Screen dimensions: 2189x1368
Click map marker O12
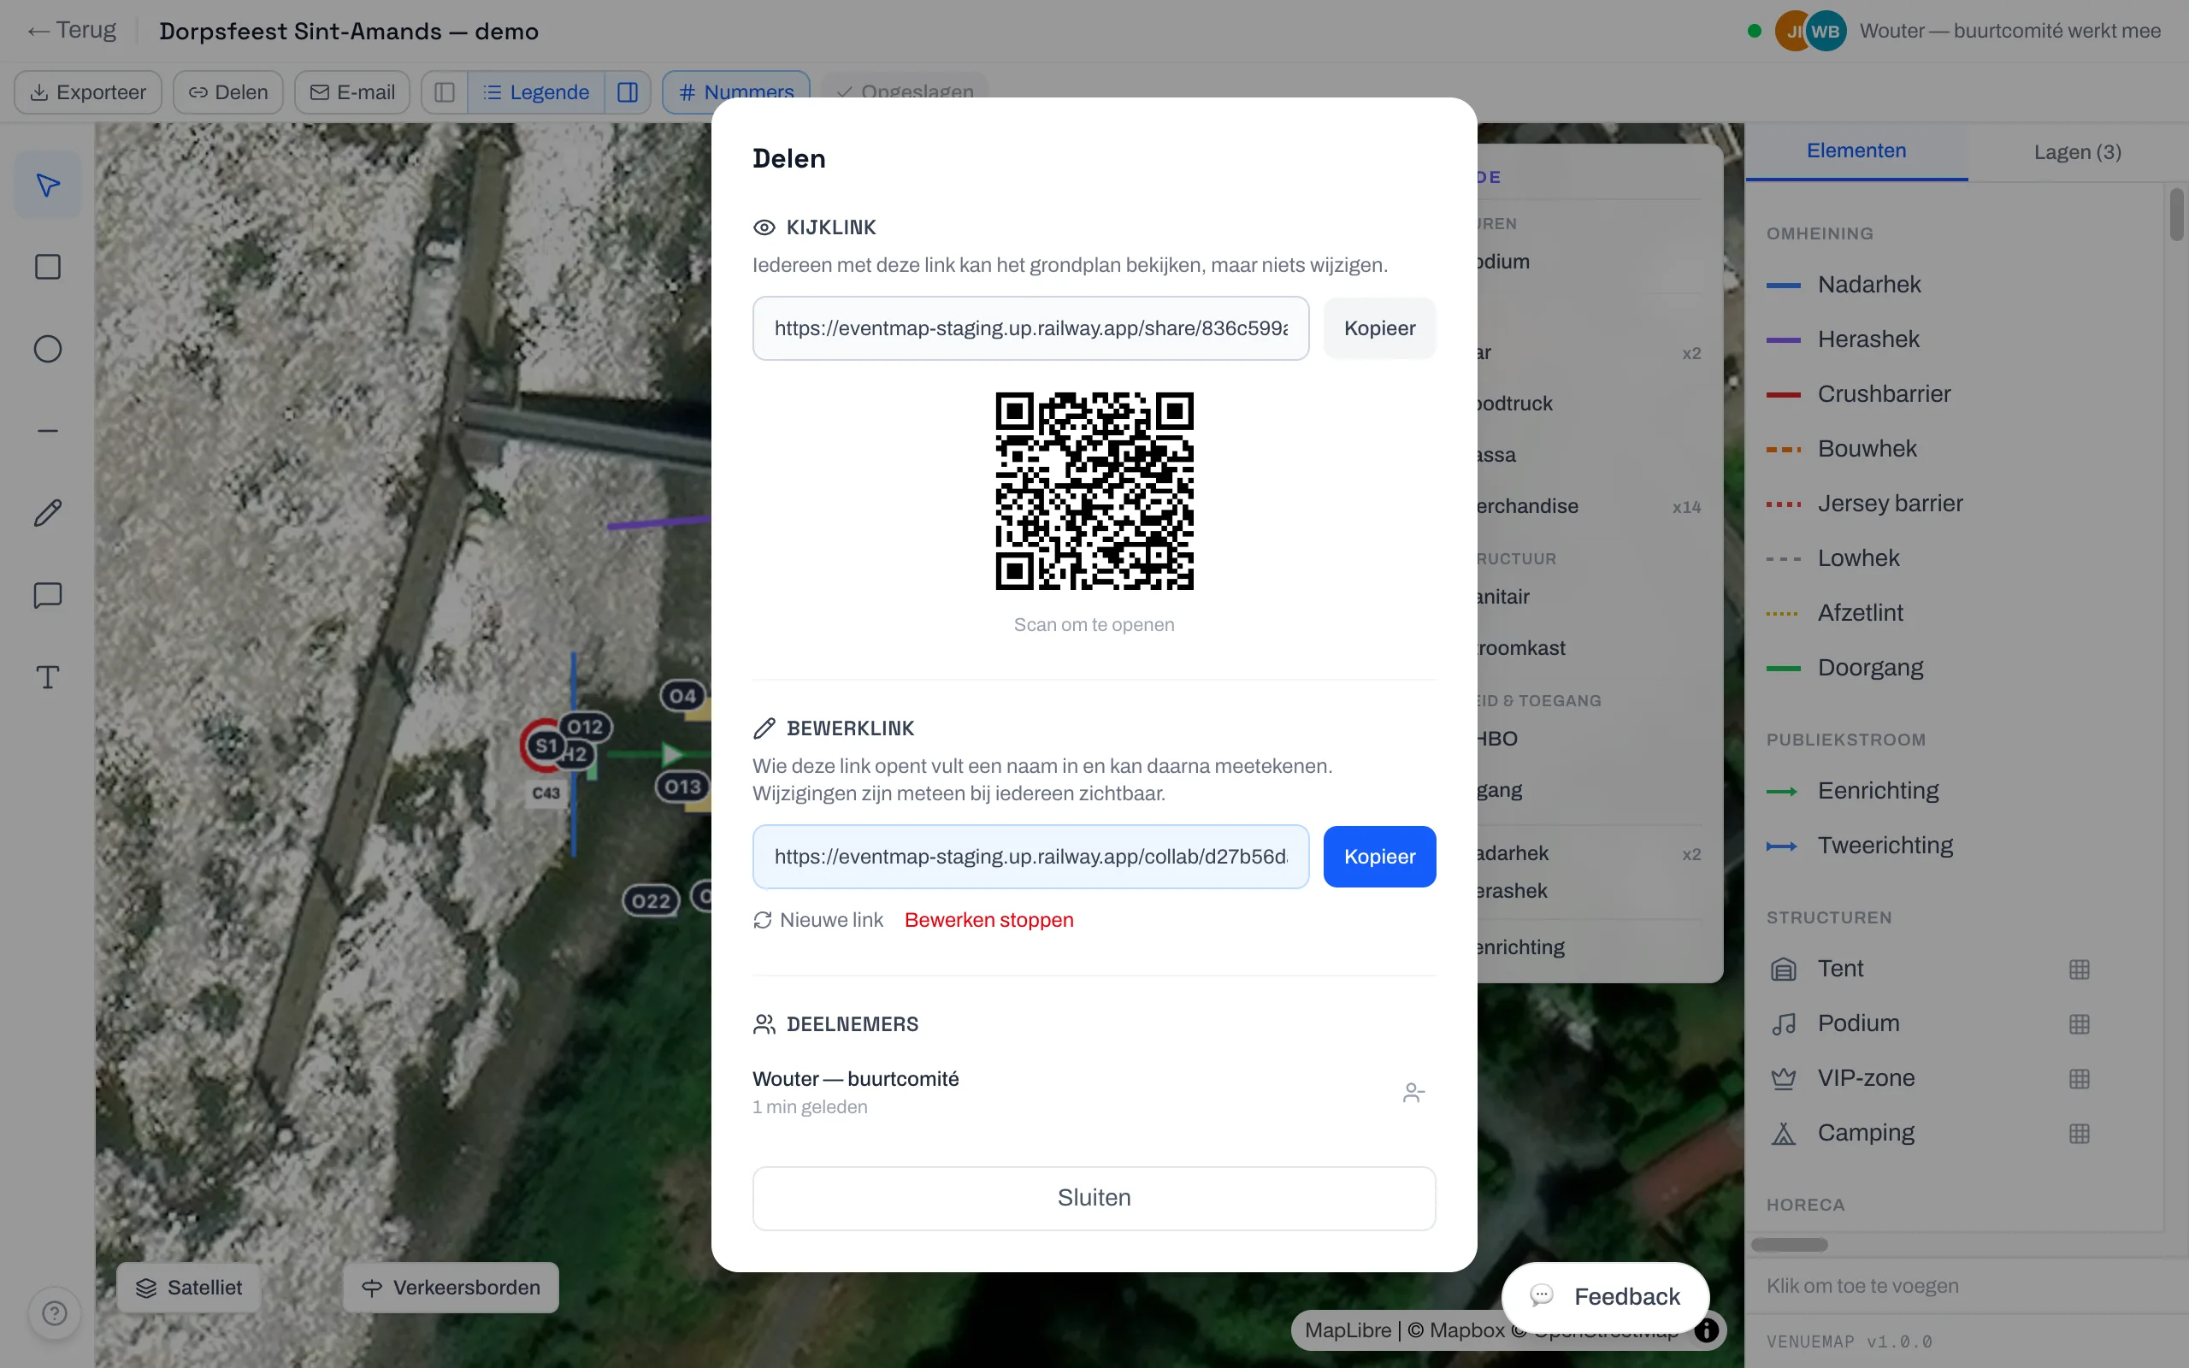pyautogui.click(x=585, y=727)
